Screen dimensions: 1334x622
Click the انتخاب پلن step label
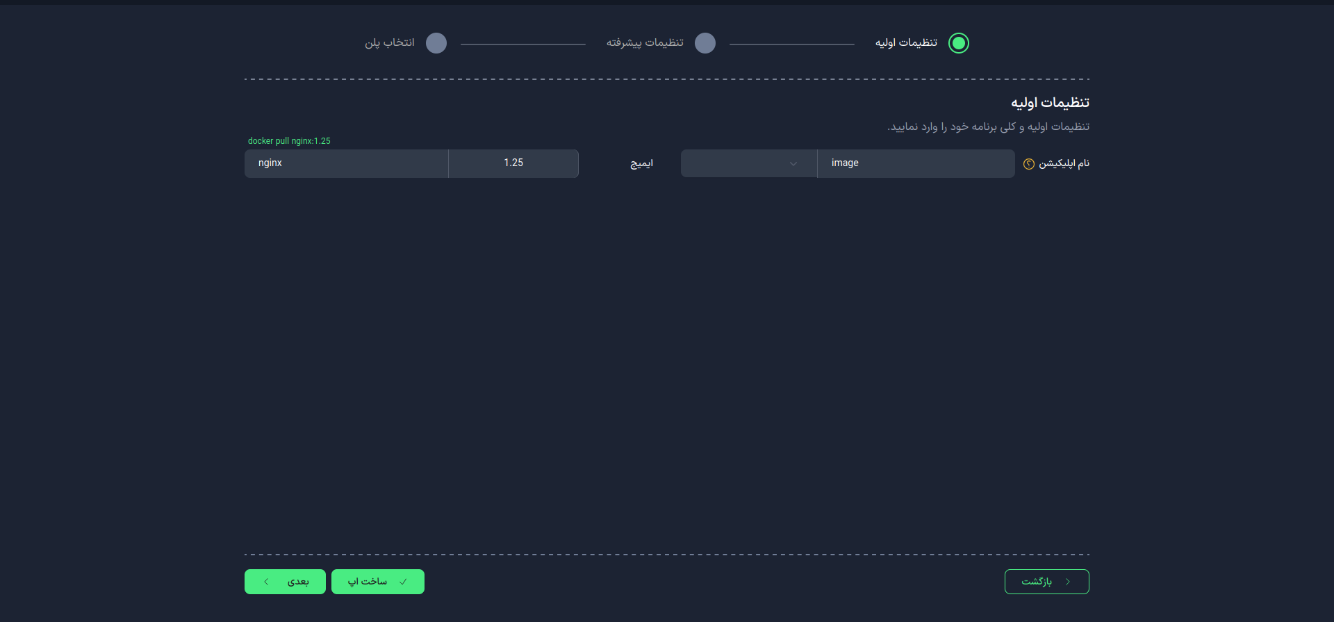point(390,43)
